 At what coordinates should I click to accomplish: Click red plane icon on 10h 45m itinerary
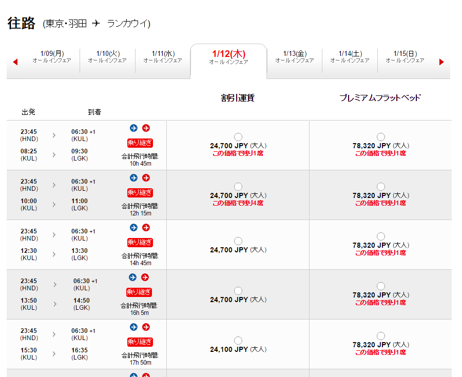pyautogui.click(x=146, y=128)
